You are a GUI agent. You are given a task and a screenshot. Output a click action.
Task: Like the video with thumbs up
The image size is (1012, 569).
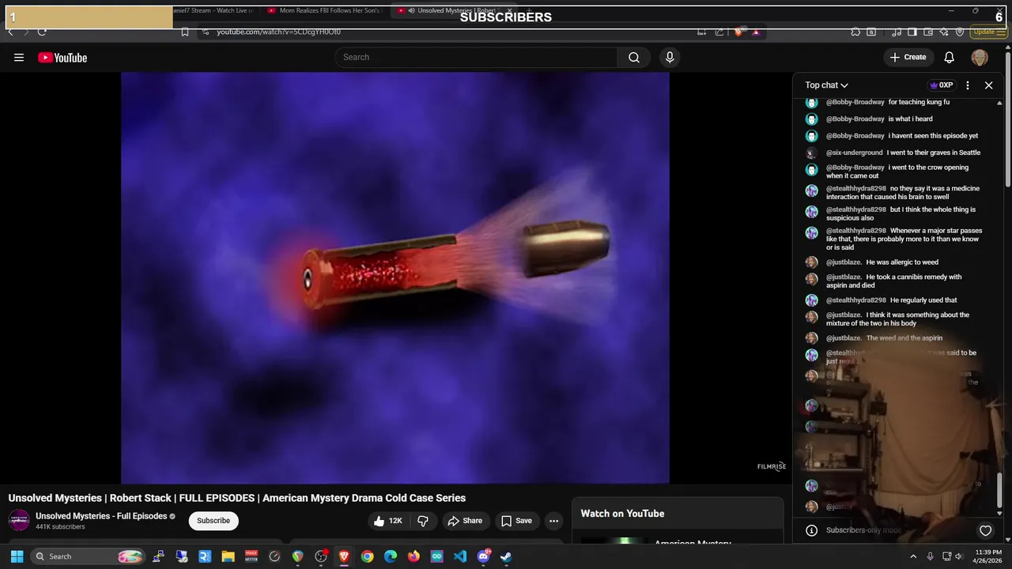pos(388,521)
